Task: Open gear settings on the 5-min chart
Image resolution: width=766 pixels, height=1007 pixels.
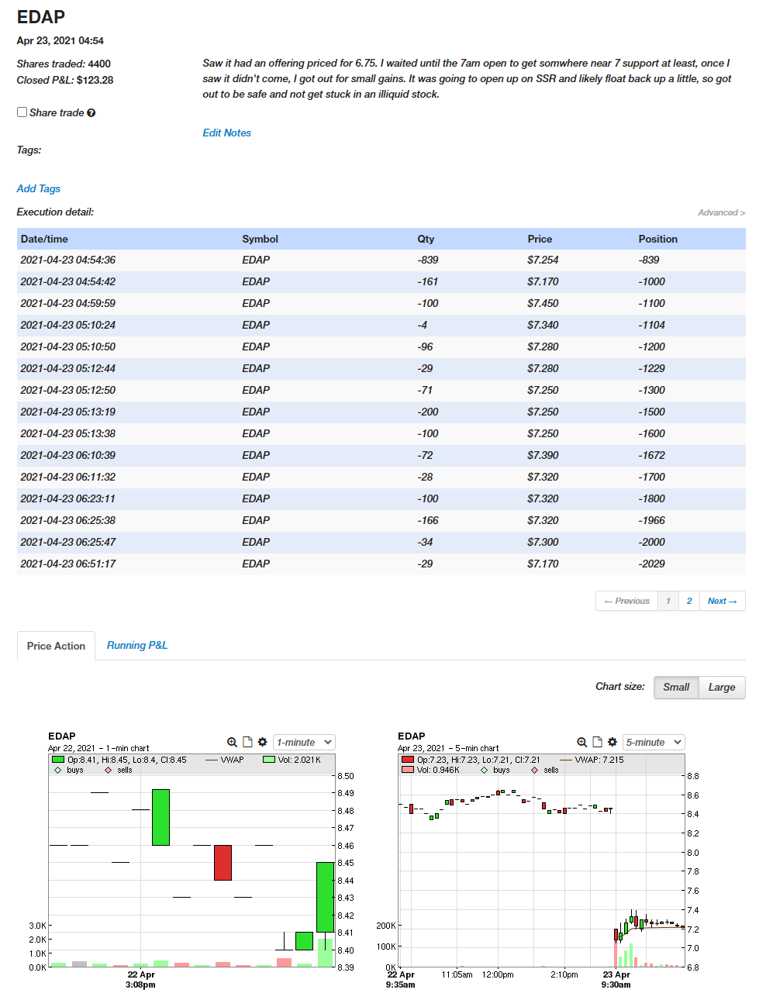Action: coord(612,742)
